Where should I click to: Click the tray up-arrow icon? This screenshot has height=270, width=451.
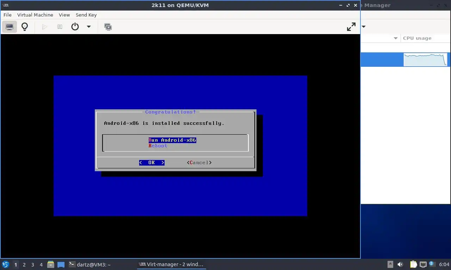(390, 264)
